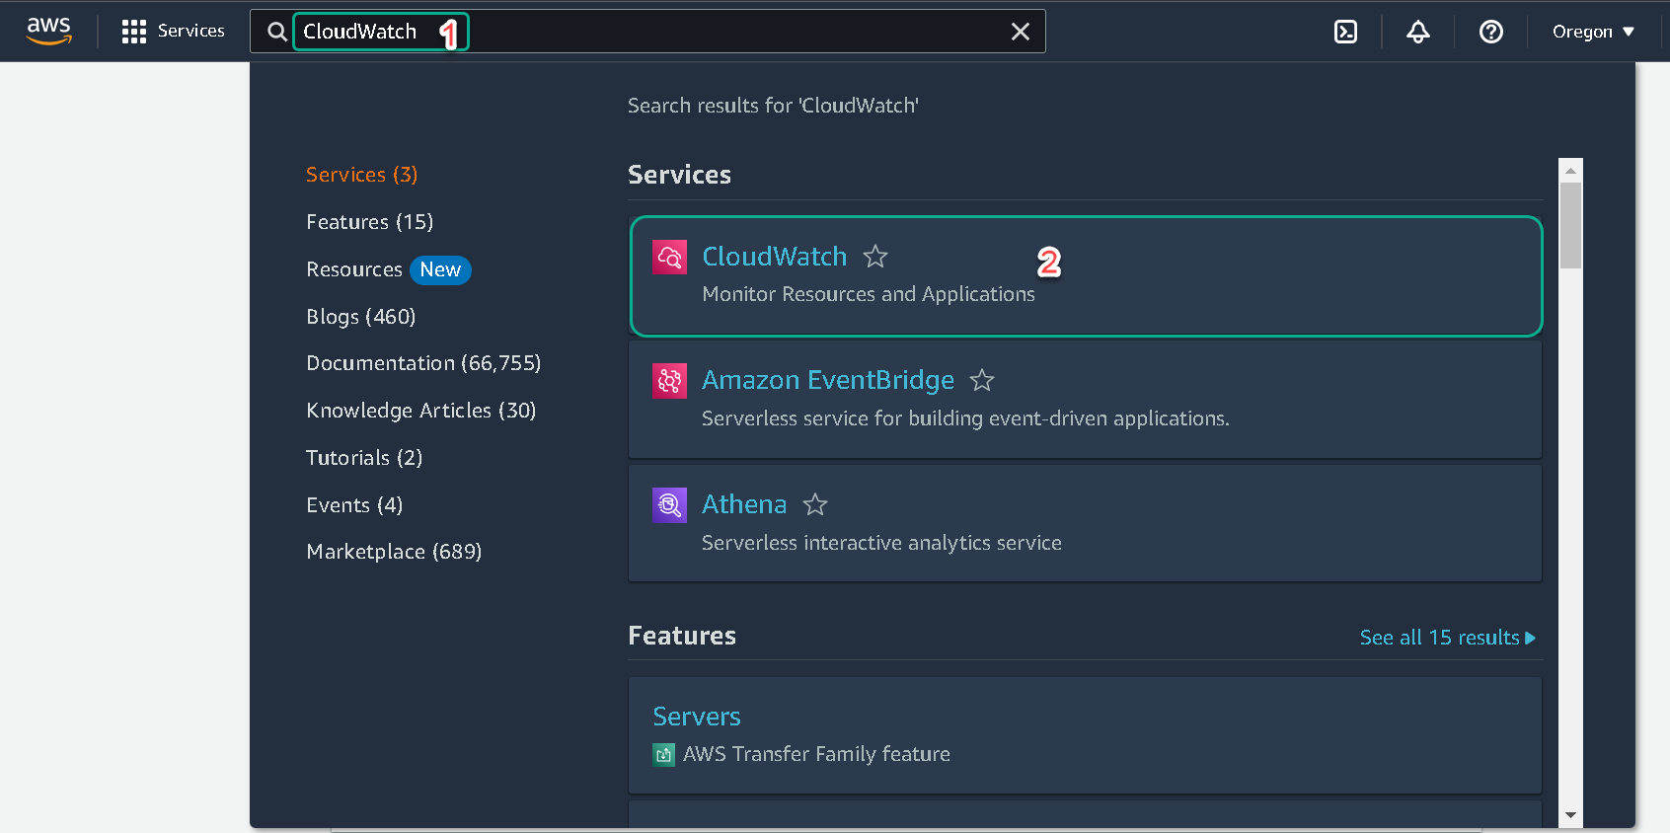Select the Blogs (460) filter
Image resolution: width=1670 pixels, height=833 pixels.
361,317
